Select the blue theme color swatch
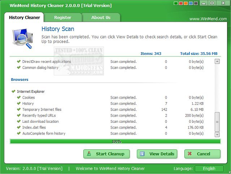This screenshot has width=231, height=174. pos(191,3)
